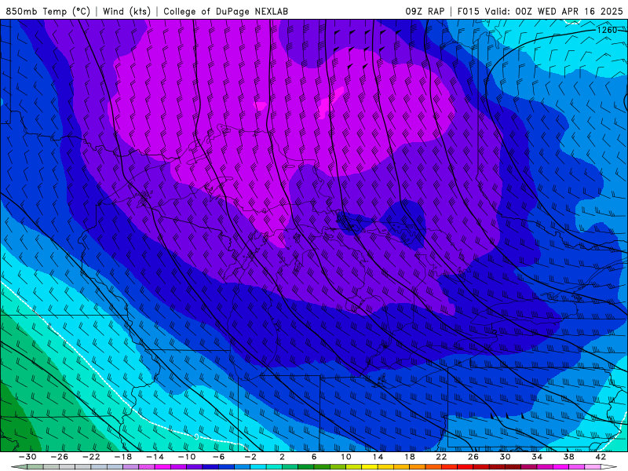Click the '-14' temperature legend value
628x471 pixels.
155,457
